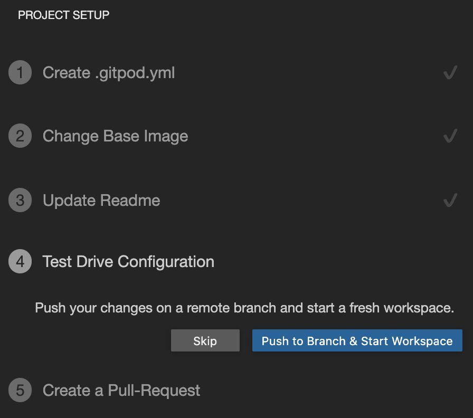Click the step 5 number circle
The height and width of the screenshot is (418, 473).
(20, 390)
